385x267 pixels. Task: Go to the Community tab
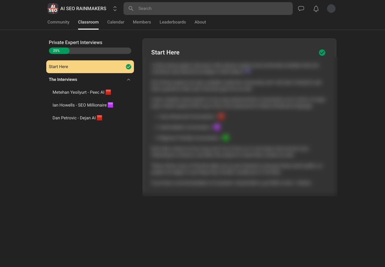tap(58, 22)
